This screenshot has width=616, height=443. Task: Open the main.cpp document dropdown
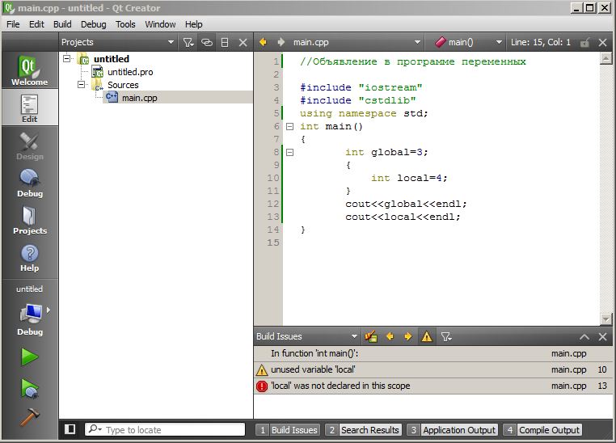click(357, 42)
